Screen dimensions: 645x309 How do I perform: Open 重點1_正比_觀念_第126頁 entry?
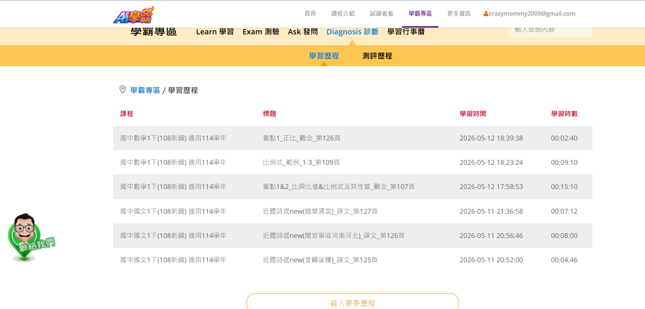coord(302,138)
